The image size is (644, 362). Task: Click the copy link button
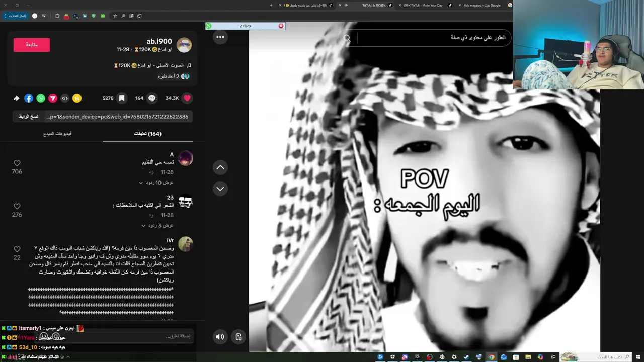[28, 117]
